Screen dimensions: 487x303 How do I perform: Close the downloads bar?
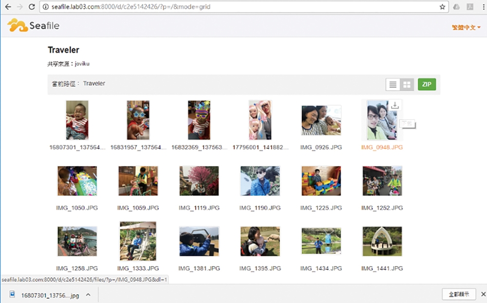point(483,294)
